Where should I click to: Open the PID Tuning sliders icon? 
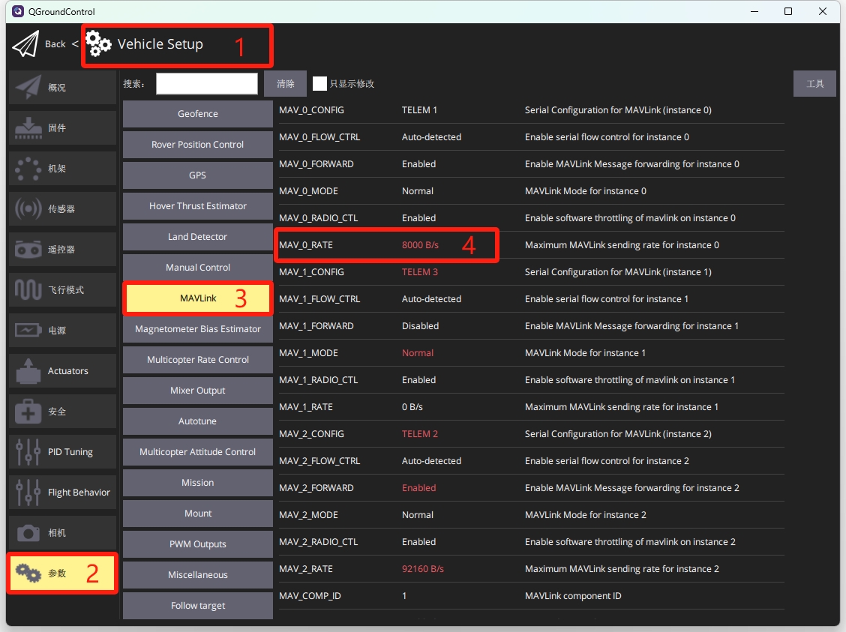tap(28, 452)
